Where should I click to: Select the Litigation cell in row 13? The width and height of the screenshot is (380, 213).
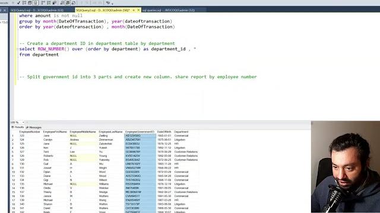(x=180, y=184)
